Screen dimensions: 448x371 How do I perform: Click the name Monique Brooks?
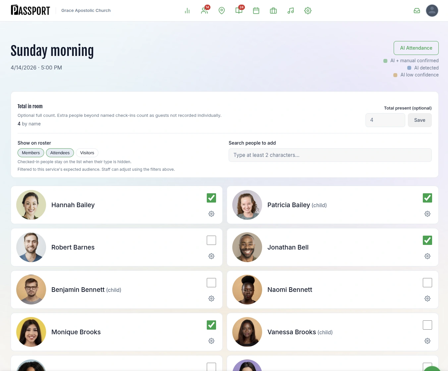[x=76, y=332]
